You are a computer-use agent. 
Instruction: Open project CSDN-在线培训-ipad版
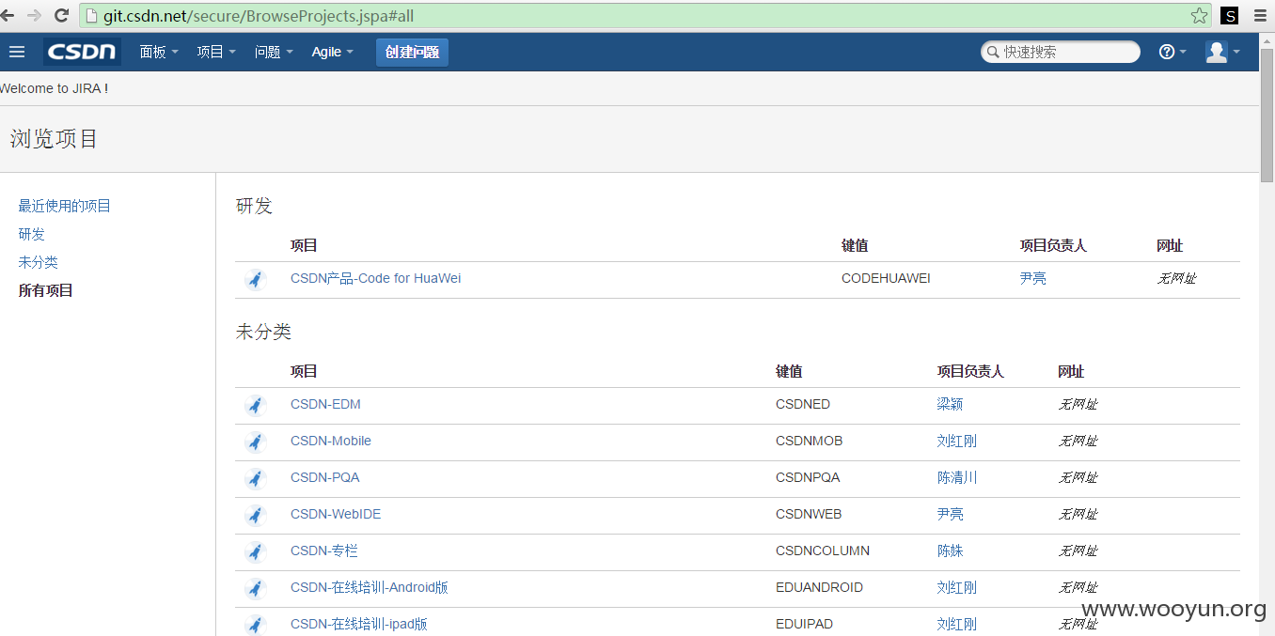pyautogui.click(x=359, y=624)
